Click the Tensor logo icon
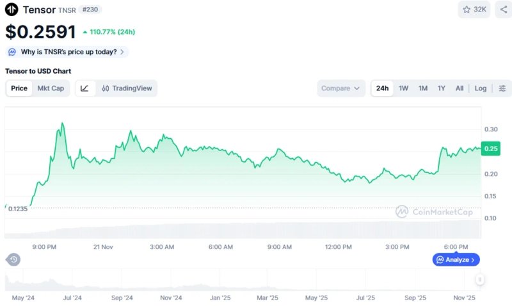The height and width of the screenshot is (306, 512). point(12,10)
